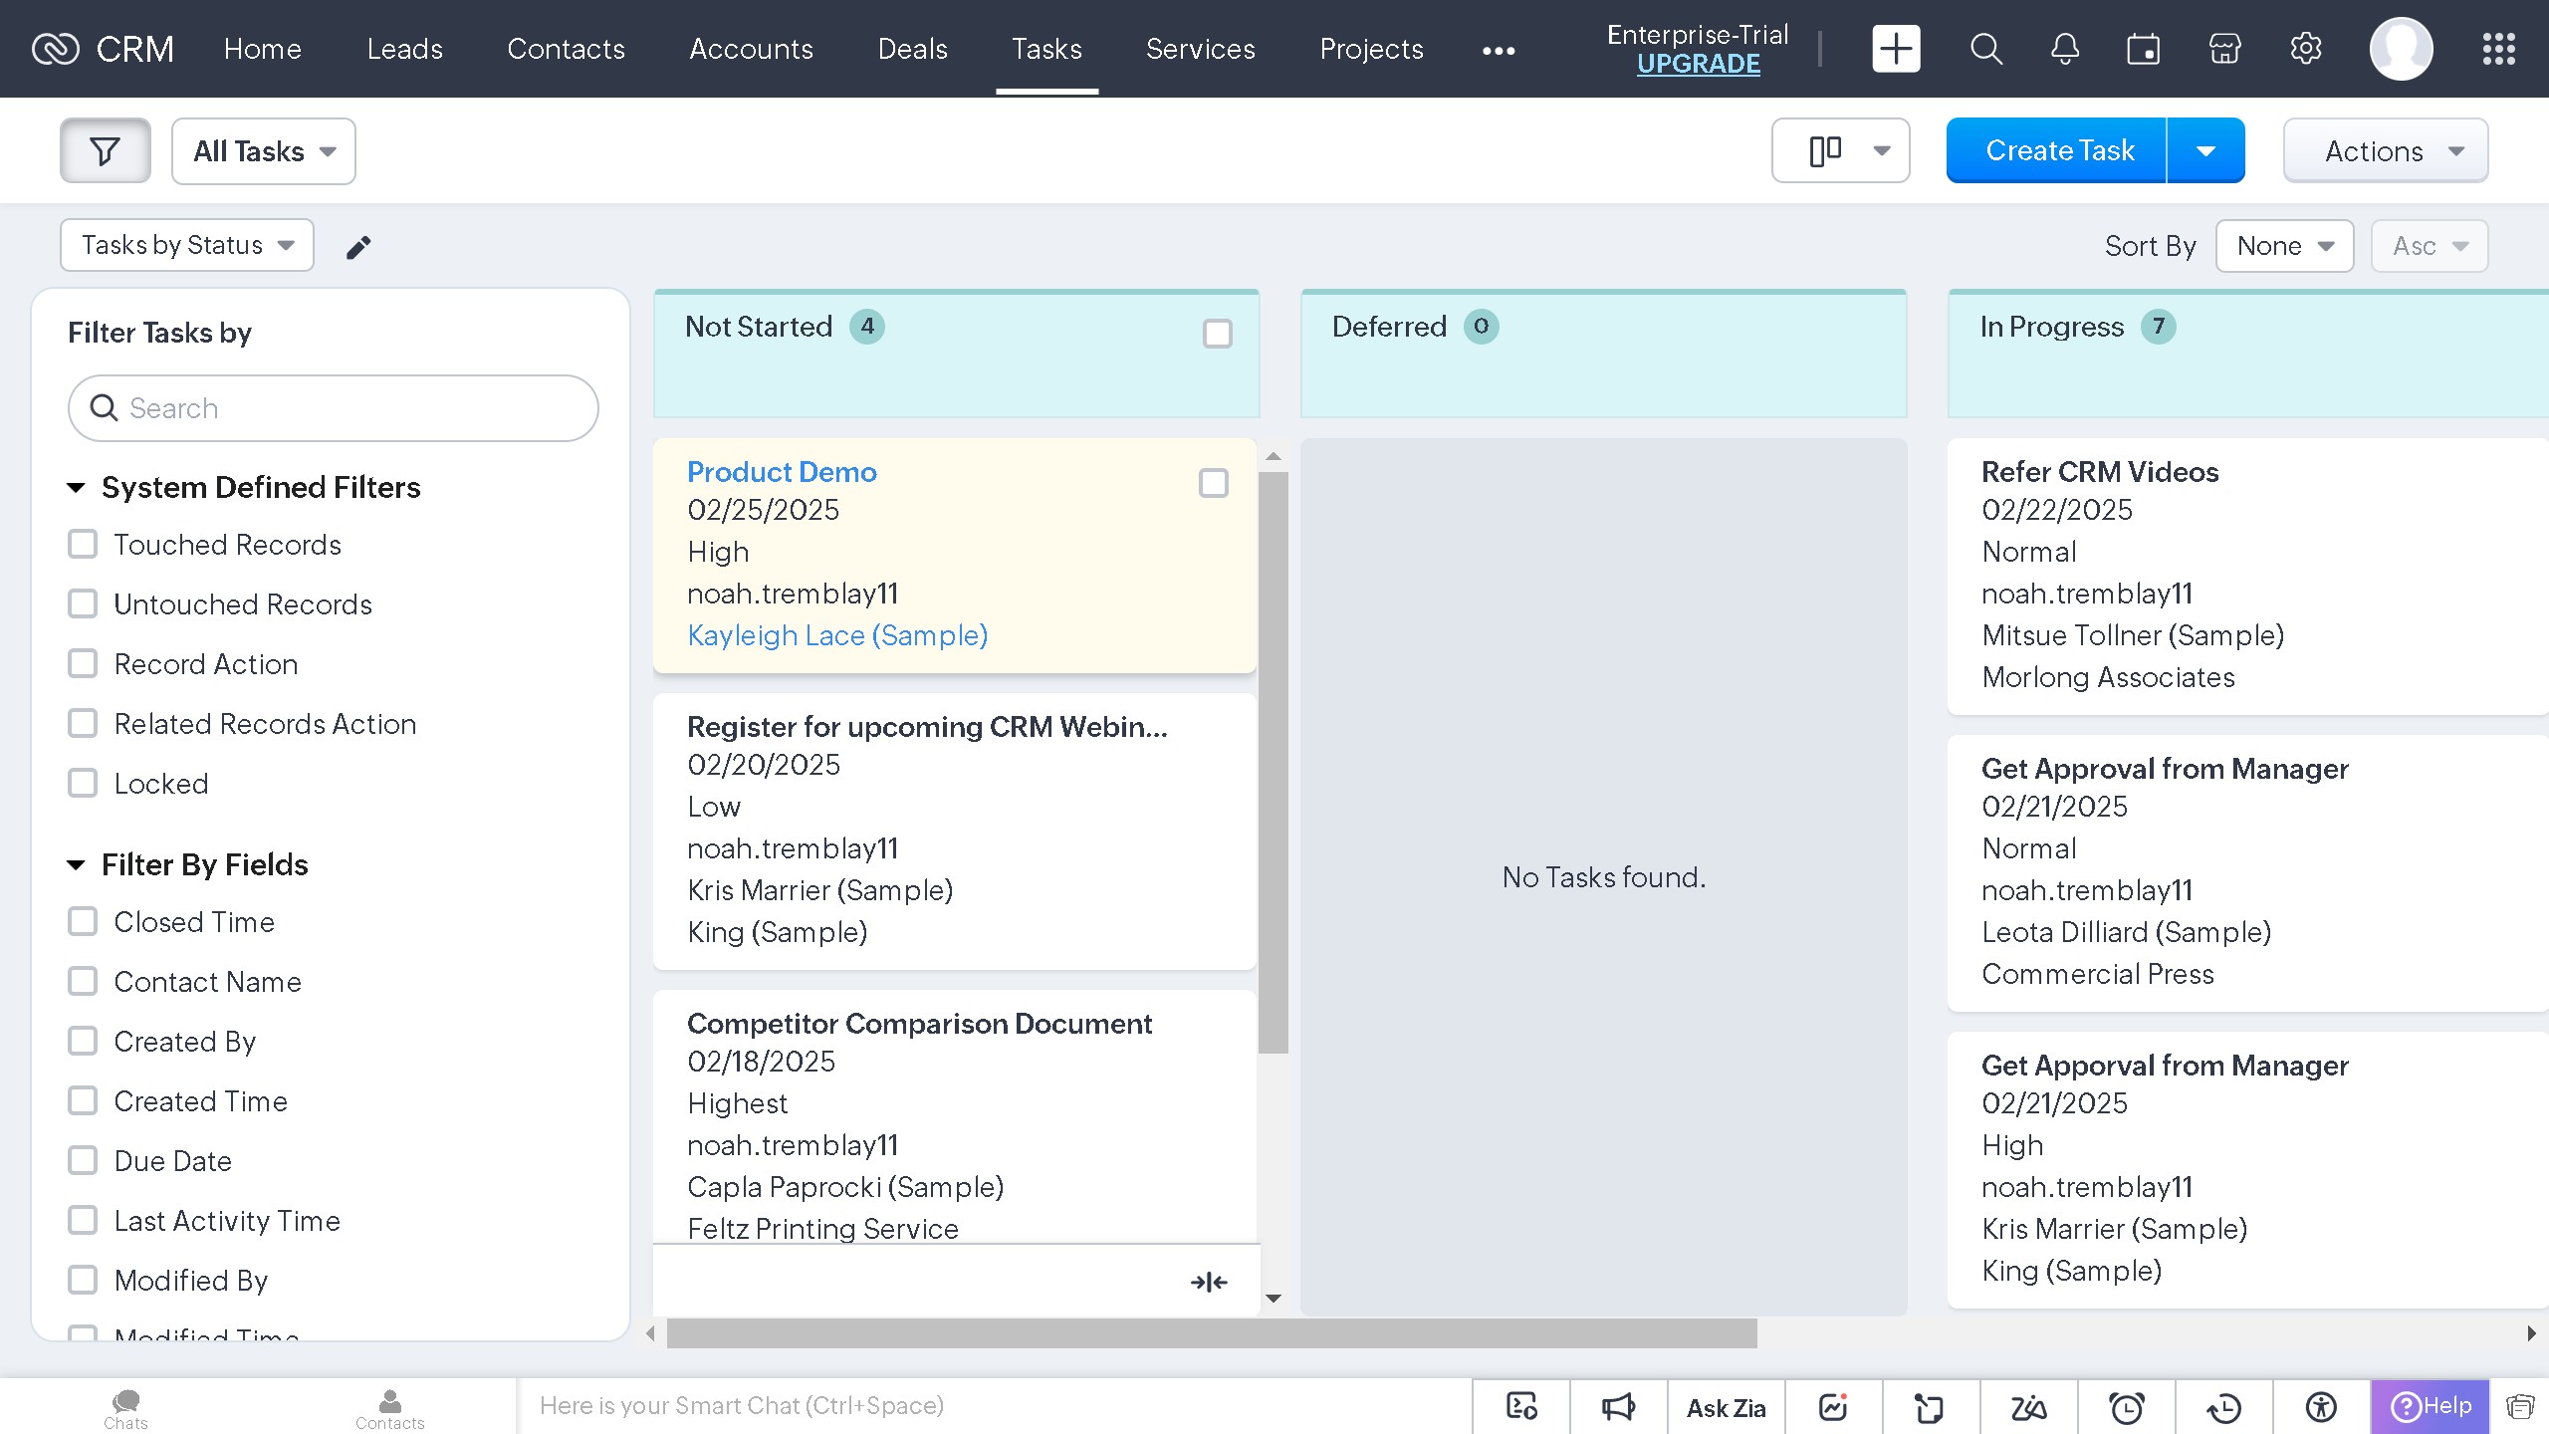Check the Due Date filter checkbox
This screenshot has width=2549, height=1434.
(83, 1161)
